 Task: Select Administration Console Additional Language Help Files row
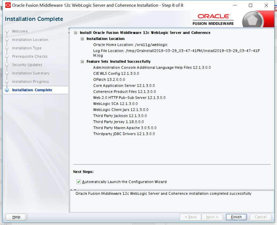tap(152, 68)
